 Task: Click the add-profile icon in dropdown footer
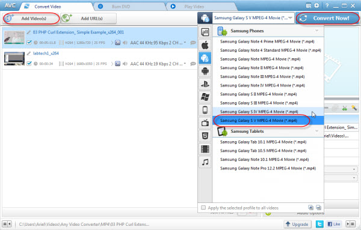[x=310, y=208]
